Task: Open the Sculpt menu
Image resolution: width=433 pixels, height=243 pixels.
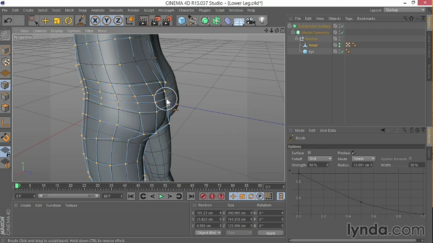Action: click(149, 10)
